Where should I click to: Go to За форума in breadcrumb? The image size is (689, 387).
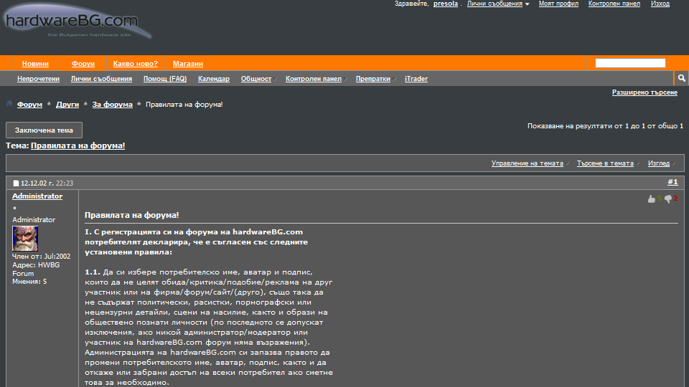pyautogui.click(x=112, y=105)
